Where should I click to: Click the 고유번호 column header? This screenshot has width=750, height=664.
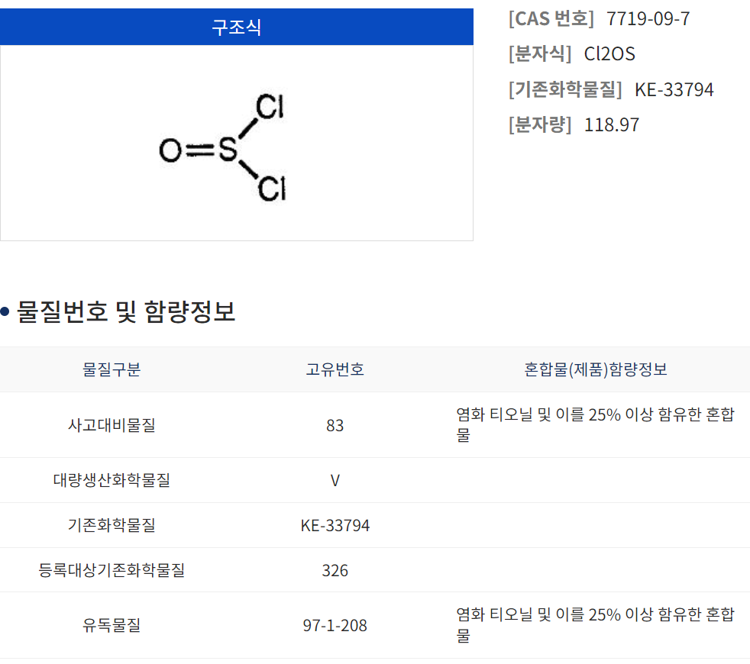[x=335, y=369]
